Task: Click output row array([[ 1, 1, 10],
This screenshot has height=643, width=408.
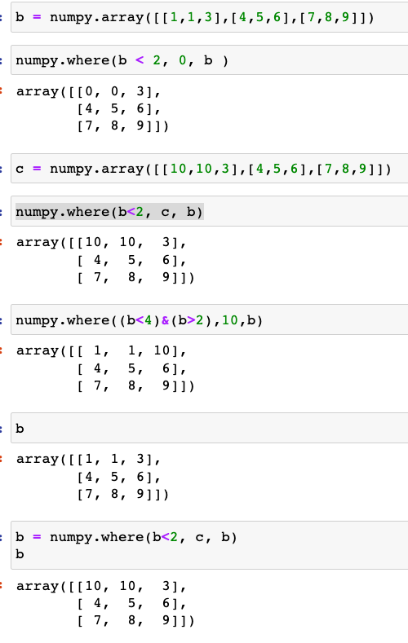Action: click(101, 350)
